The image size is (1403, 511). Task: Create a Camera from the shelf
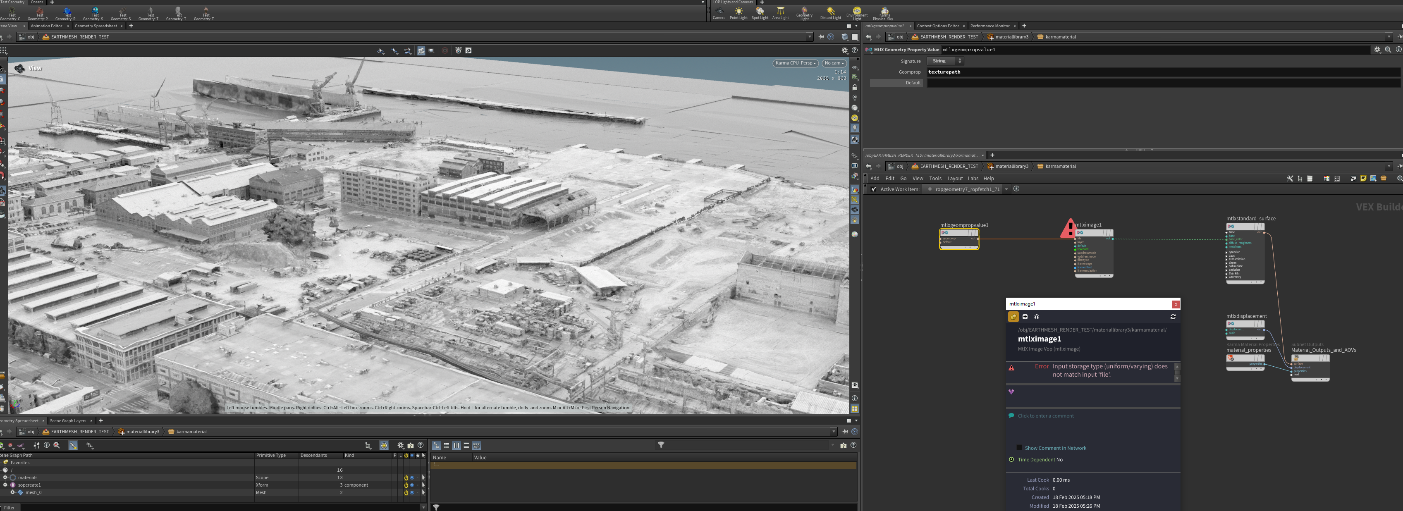tap(719, 13)
